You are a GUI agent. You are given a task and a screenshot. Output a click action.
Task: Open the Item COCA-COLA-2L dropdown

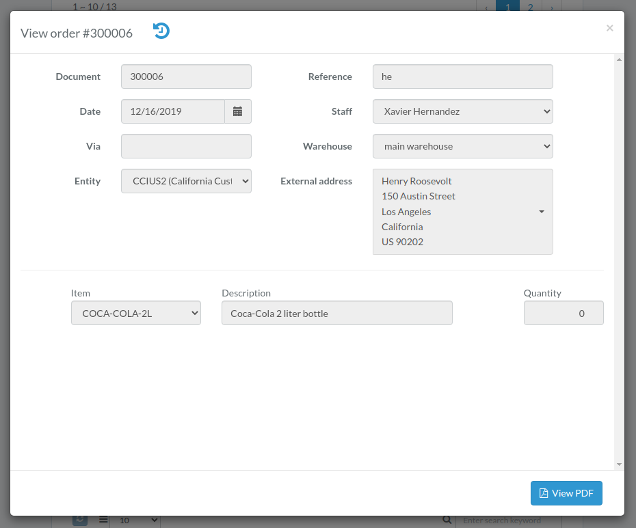136,313
